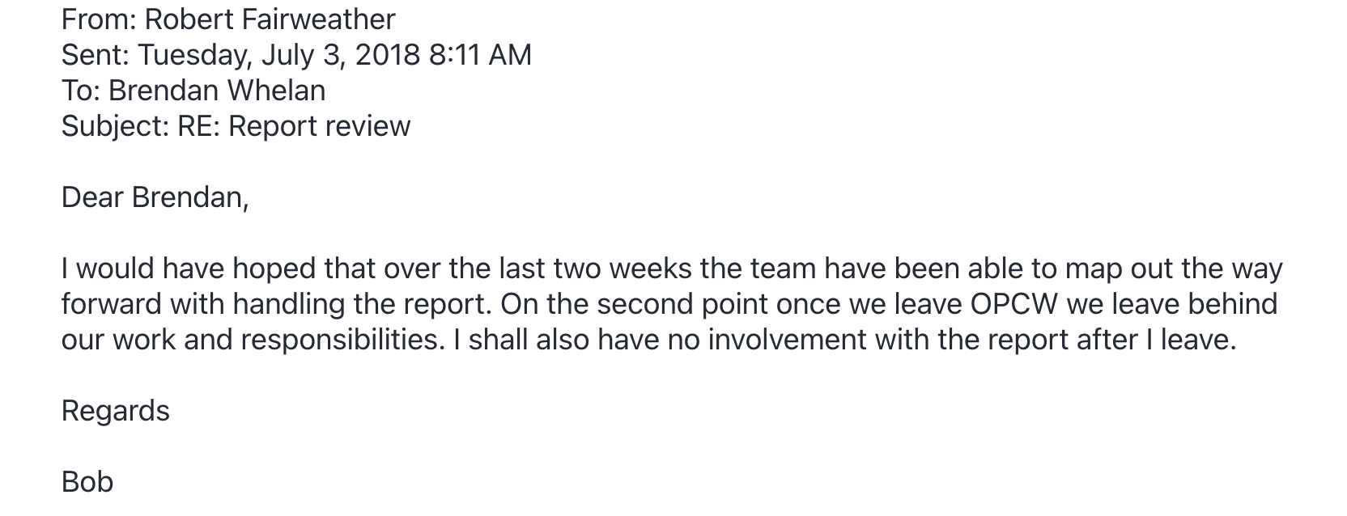Click the date Tuesday, July 3, 2018
Viewport: 1347px width, 516px height.
[x=279, y=54]
